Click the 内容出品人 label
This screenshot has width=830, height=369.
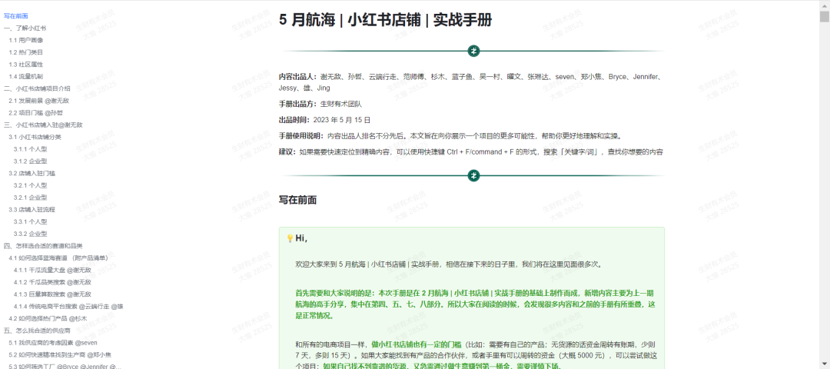click(x=298, y=77)
